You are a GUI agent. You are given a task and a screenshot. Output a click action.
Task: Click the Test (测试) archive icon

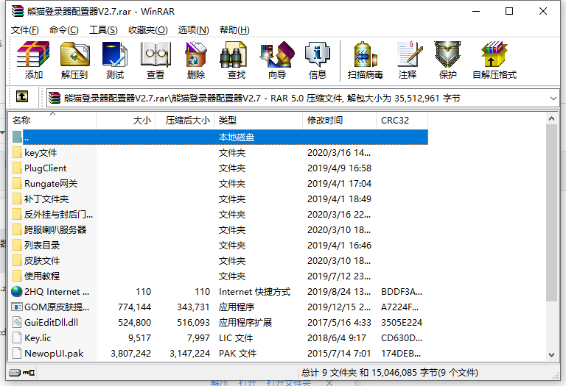(x=115, y=54)
